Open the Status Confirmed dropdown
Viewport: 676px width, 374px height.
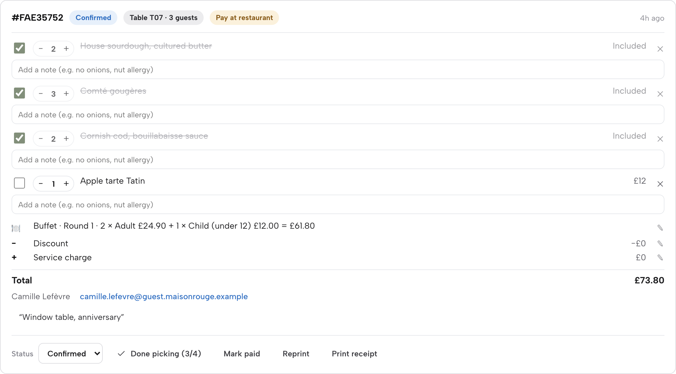click(x=71, y=353)
